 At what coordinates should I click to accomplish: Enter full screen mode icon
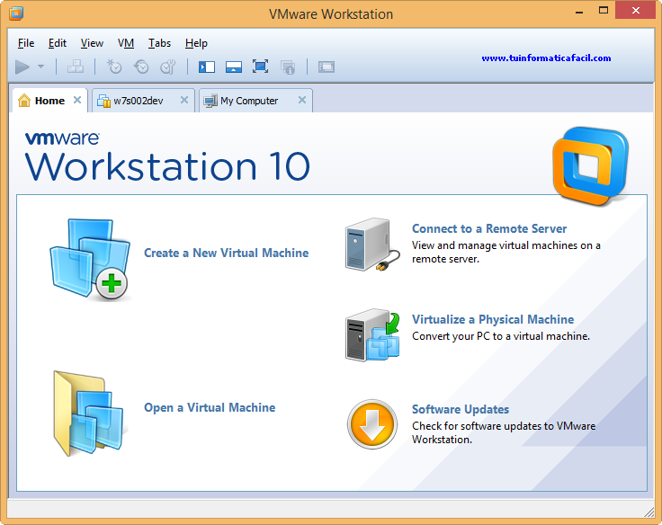[x=260, y=67]
